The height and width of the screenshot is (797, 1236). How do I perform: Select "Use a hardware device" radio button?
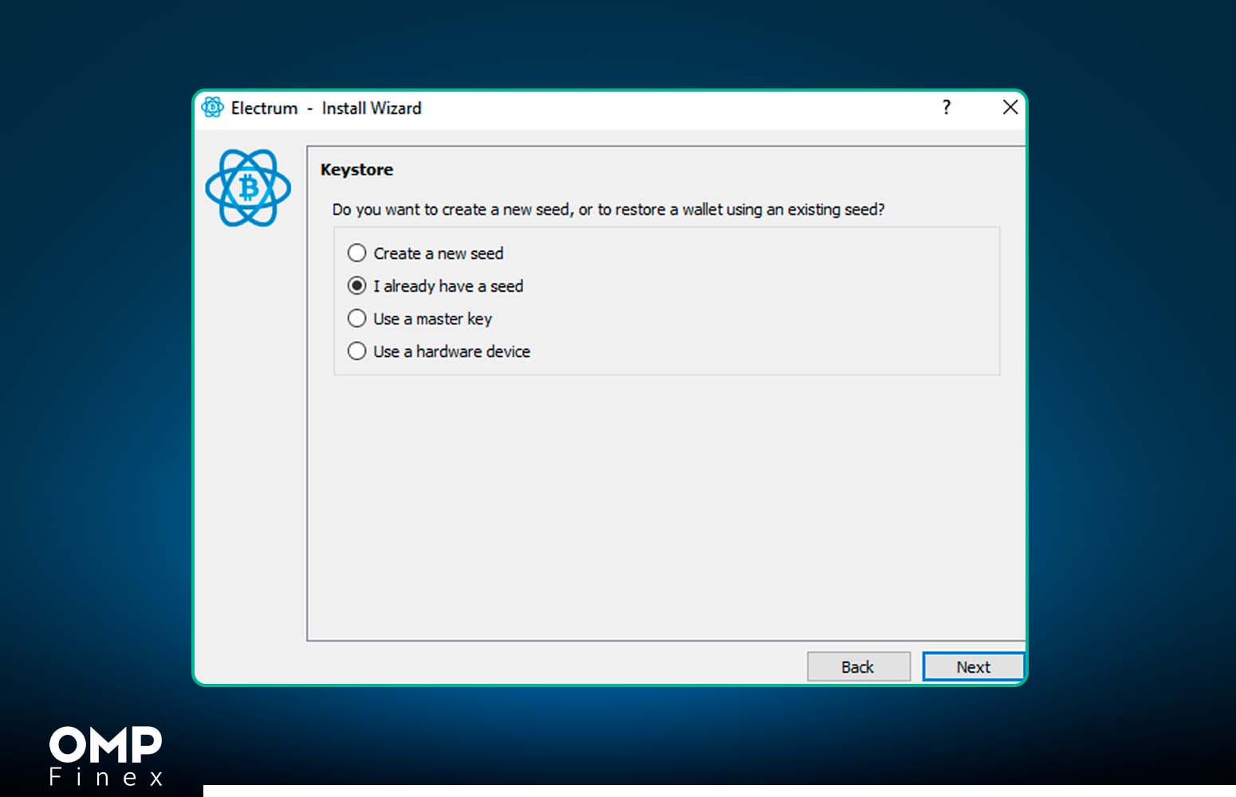[x=356, y=351]
